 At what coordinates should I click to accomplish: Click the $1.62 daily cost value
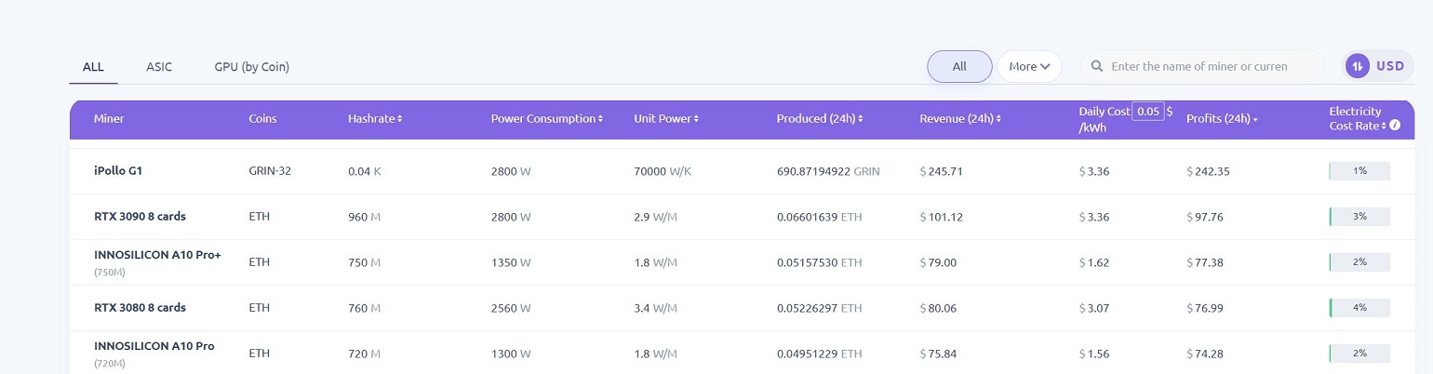(1094, 262)
